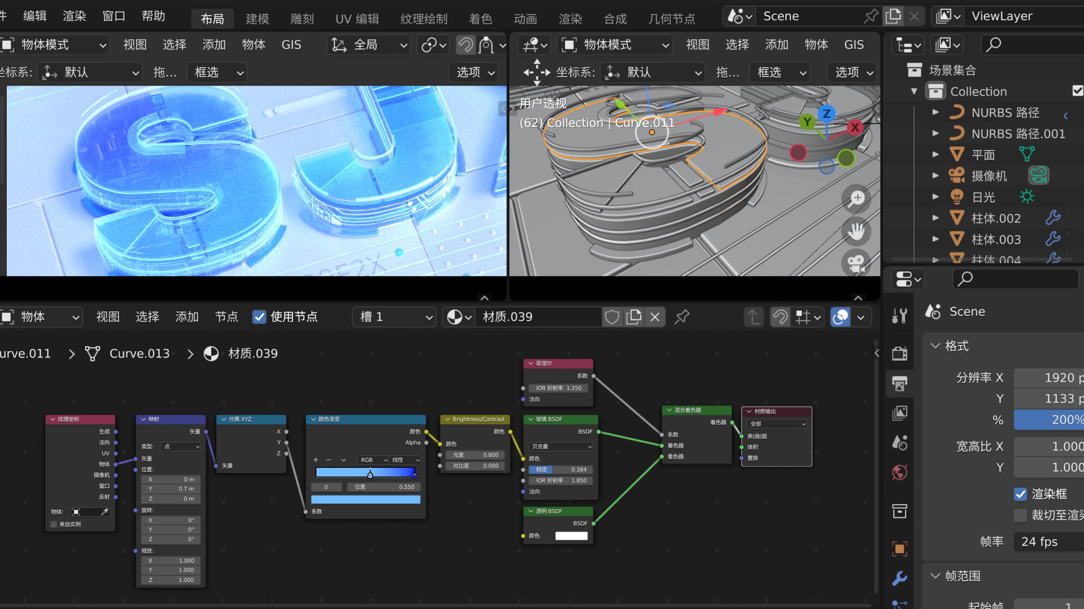This screenshot has height=609, width=1084.
Task: Toggle the Collection checkbox in the outliner
Action: click(1077, 91)
